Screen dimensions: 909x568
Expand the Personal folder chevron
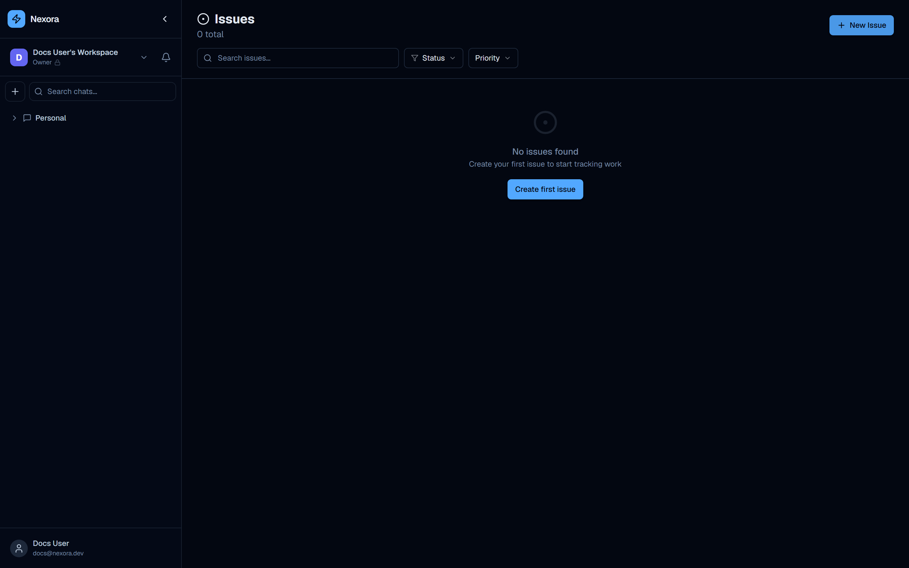pos(14,118)
